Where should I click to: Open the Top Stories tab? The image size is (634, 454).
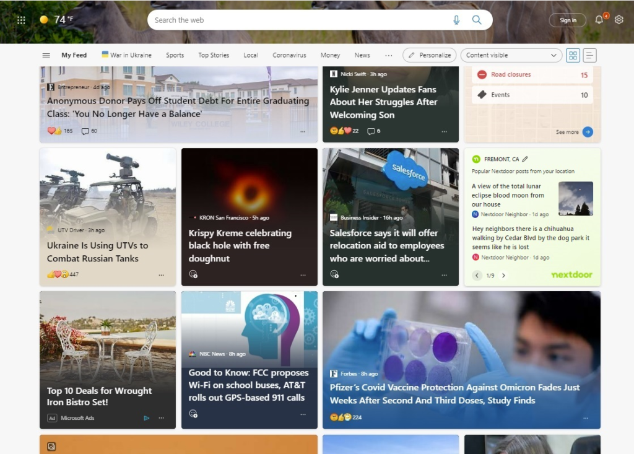click(x=214, y=56)
